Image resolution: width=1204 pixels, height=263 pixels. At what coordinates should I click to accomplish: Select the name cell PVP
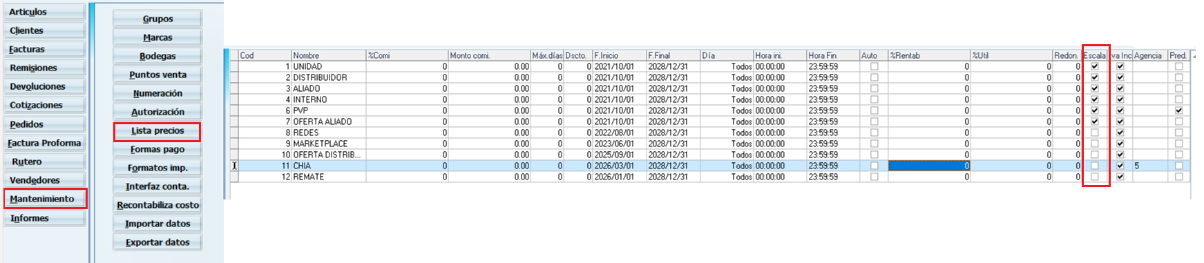(329, 110)
